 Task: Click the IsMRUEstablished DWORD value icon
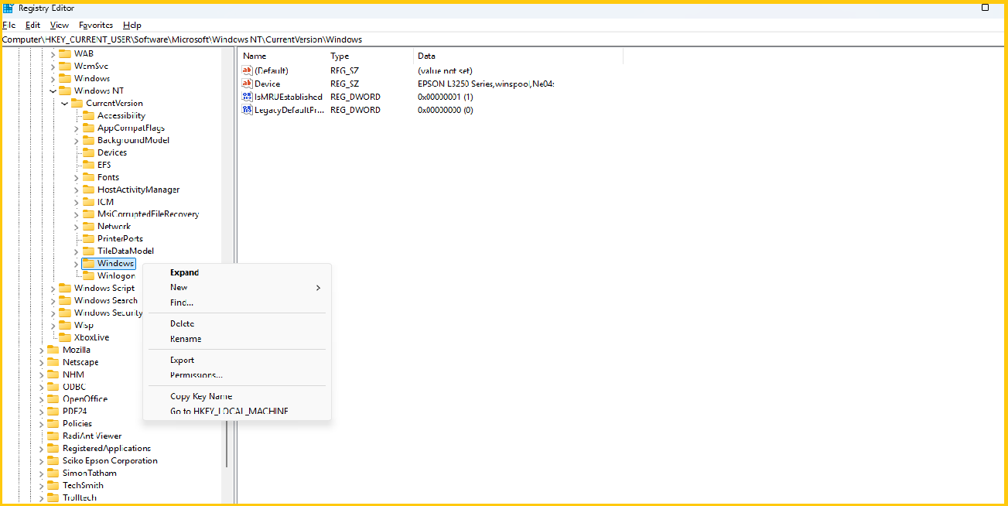point(248,97)
